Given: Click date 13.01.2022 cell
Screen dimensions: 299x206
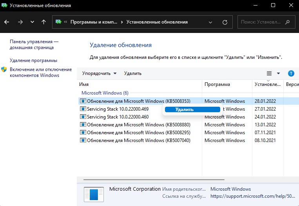Looking at the screenshot, I should click(x=265, y=125).
